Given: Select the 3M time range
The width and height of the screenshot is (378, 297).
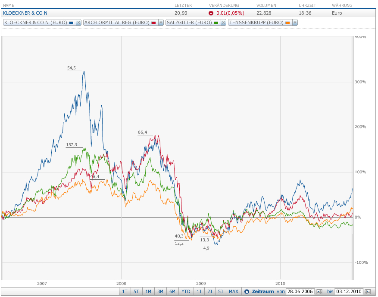Looking at the screenshot, I should pyautogui.click(x=160, y=292).
